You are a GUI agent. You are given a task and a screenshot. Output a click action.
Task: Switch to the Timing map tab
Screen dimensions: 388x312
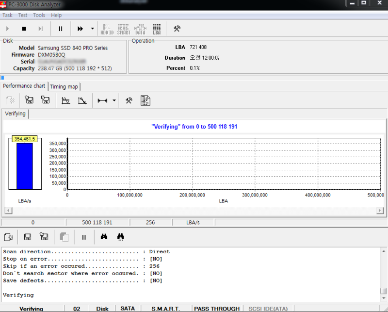(x=64, y=87)
